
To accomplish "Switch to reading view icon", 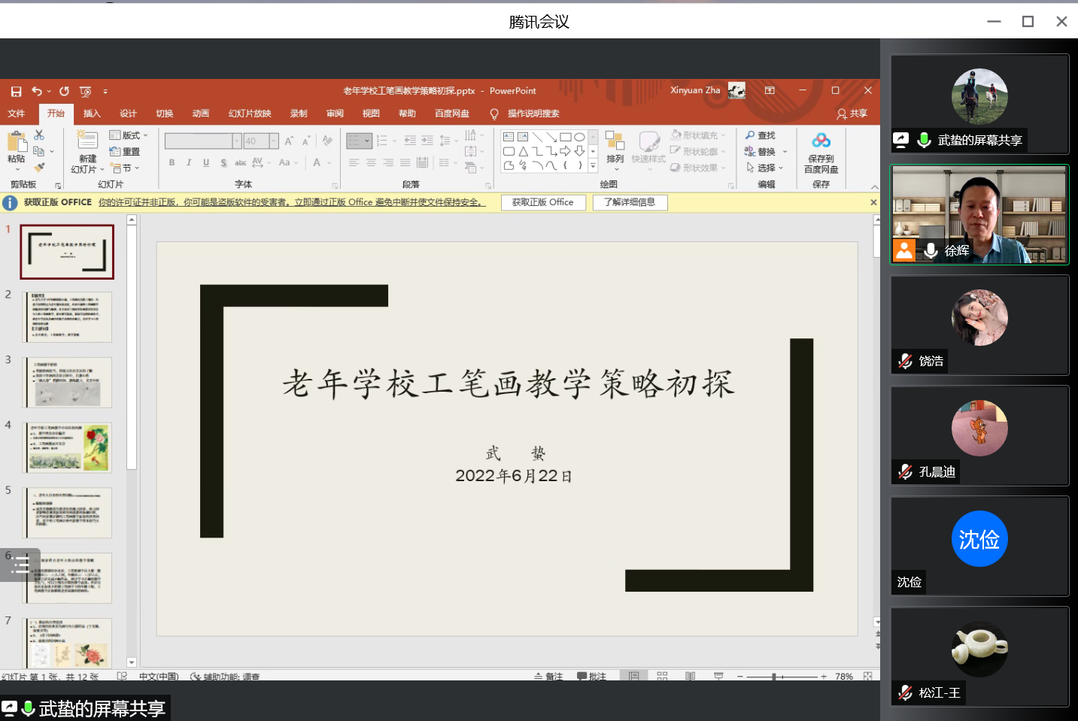I will 690,676.
